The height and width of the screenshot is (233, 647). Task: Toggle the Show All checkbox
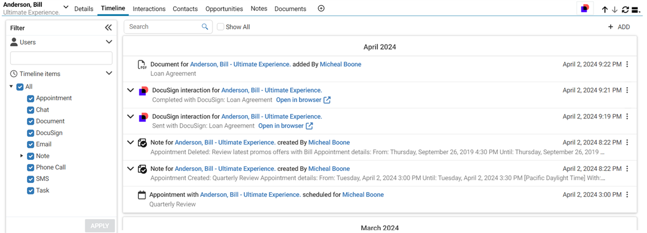221,27
